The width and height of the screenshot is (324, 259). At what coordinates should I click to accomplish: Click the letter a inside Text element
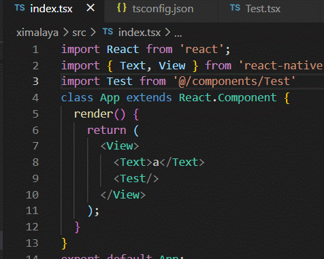tap(156, 162)
